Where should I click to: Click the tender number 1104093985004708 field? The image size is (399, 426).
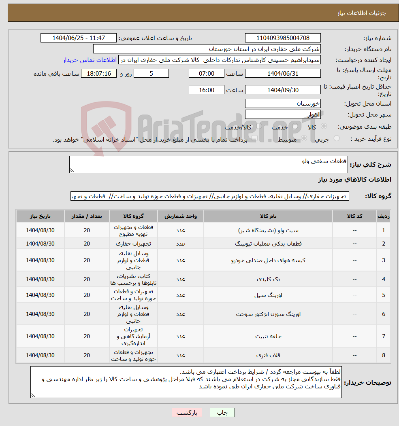click(283, 38)
